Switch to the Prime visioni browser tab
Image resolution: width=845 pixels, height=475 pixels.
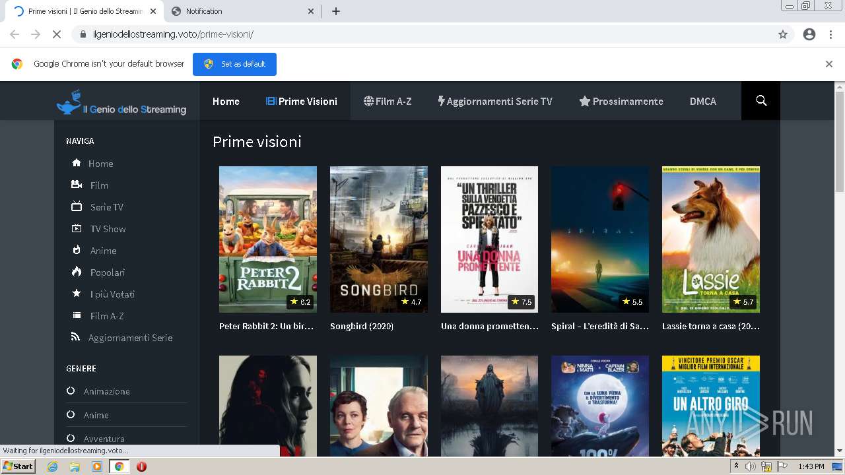[84, 11]
